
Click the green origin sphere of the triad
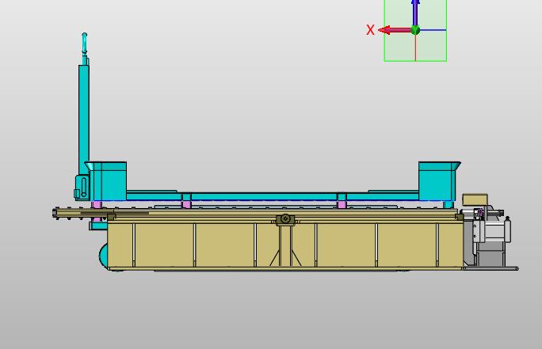coord(415,30)
